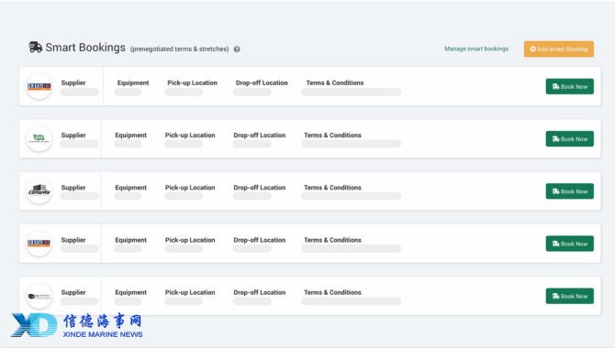The image size is (615, 348).
Task: Select Drop-off Location in third booking row
Action: pyautogui.click(x=259, y=188)
